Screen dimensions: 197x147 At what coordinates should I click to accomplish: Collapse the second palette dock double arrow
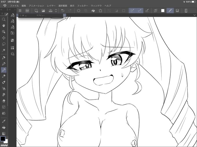pyautogui.click(x=10, y=10)
